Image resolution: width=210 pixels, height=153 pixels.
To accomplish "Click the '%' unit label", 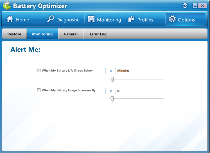I will (x=118, y=91).
